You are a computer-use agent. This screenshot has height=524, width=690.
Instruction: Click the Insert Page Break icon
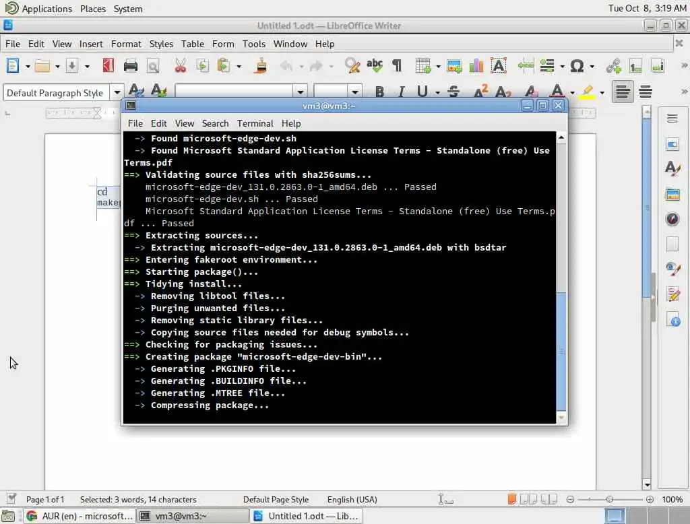click(x=526, y=66)
